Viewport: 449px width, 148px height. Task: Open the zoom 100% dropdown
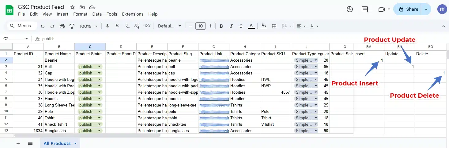tap(88, 26)
